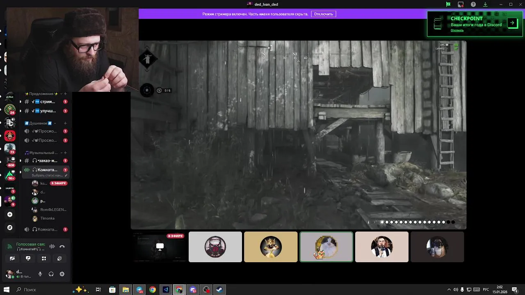The height and width of the screenshot is (295, 525).
Task: Deafen using the headphones icon
Action: [51, 274]
